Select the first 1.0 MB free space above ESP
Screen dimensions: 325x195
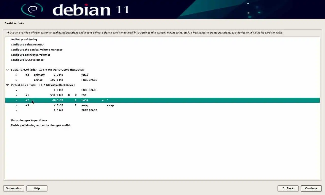click(x=162, y=90)
